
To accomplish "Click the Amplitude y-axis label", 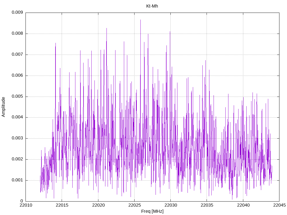I will [x=3, y=107].
